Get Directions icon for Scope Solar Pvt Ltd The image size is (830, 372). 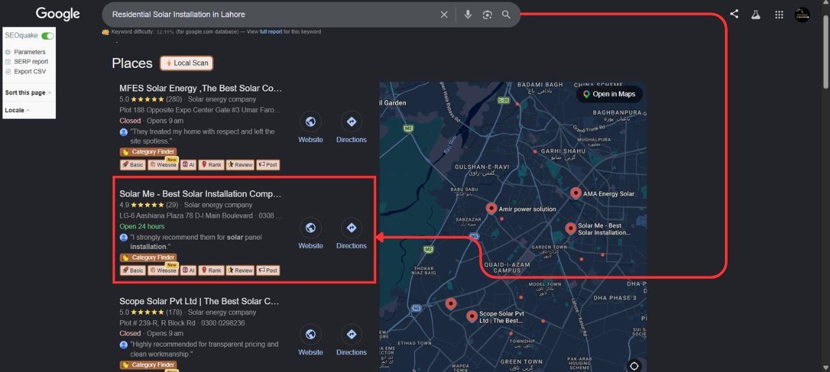click(x=351, y=334)
